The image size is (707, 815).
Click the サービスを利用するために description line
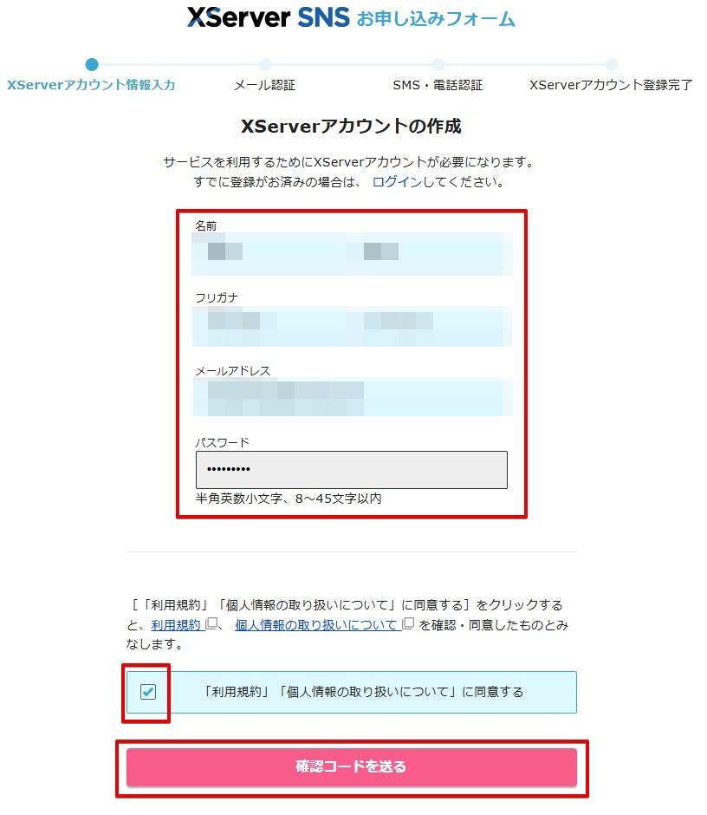coord(348,162)
